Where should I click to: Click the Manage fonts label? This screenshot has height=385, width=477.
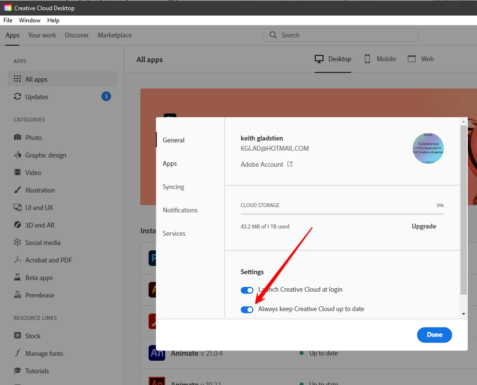point(44,353)
